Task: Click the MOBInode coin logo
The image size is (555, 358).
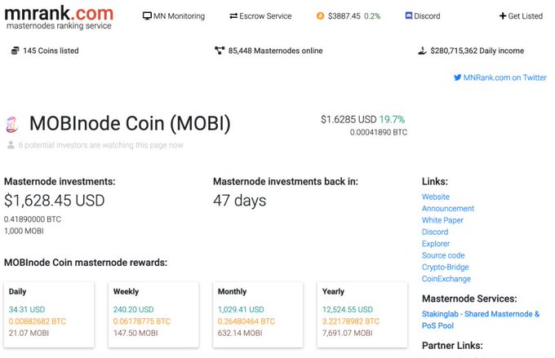Action: tap(12, 125)
